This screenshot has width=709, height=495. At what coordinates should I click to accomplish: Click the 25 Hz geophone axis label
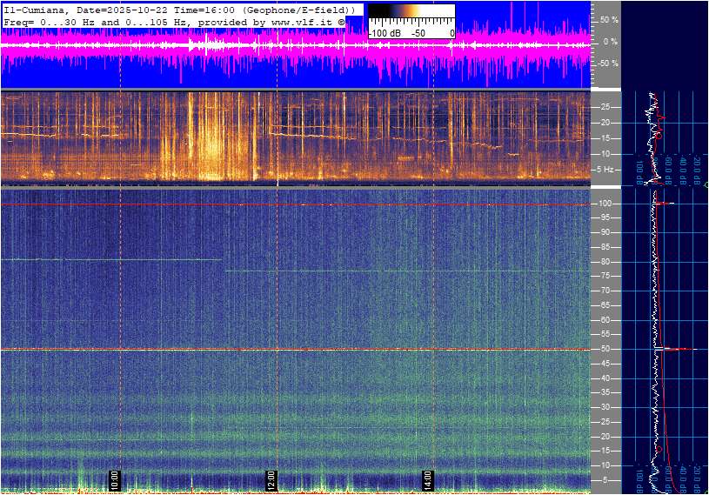point(607,107)
